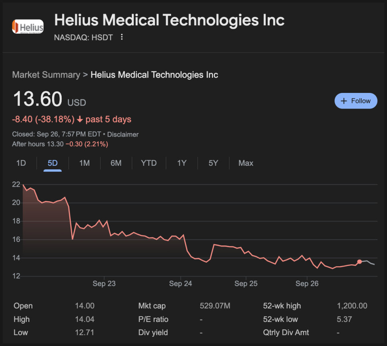Click the Sep 23 date label on chart
This screenshot has height=346, width=387.
(x=104, y=284)
